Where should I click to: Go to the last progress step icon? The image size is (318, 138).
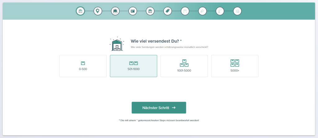pos(237,11)
